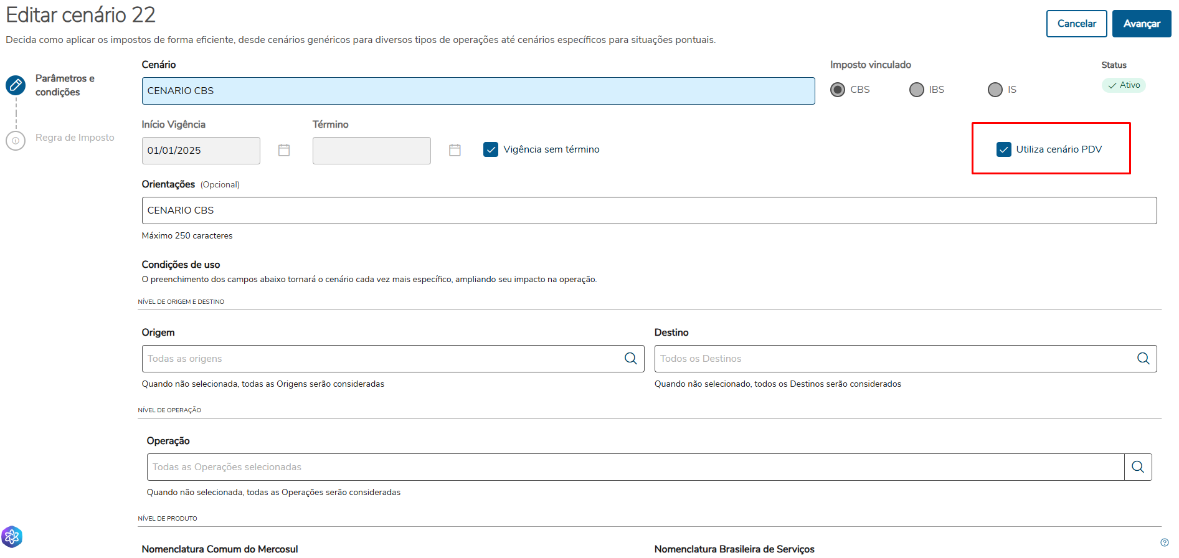Click the Operação search magnifier icon
The image size is (1179, 558).
tap(1137, 467)
